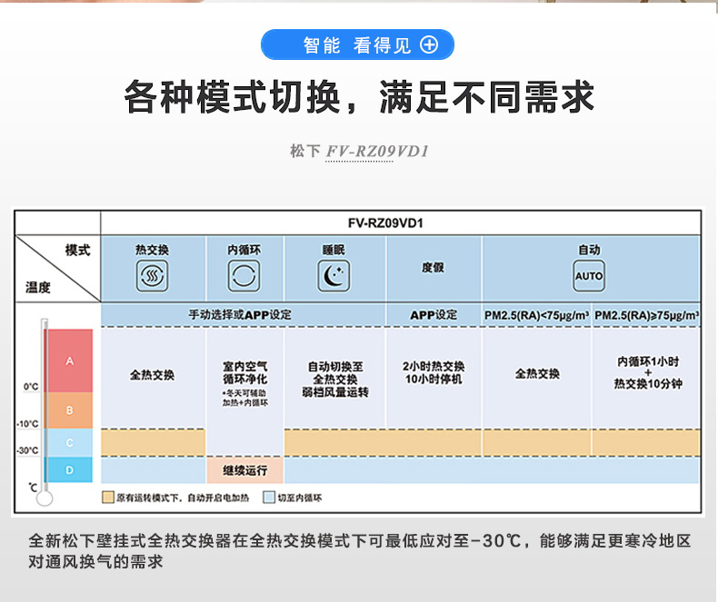The image size is (718, 602).
Task: Click the PM2.5(RA)≥75μg/m³ cell
Action: tap(646, 315)
